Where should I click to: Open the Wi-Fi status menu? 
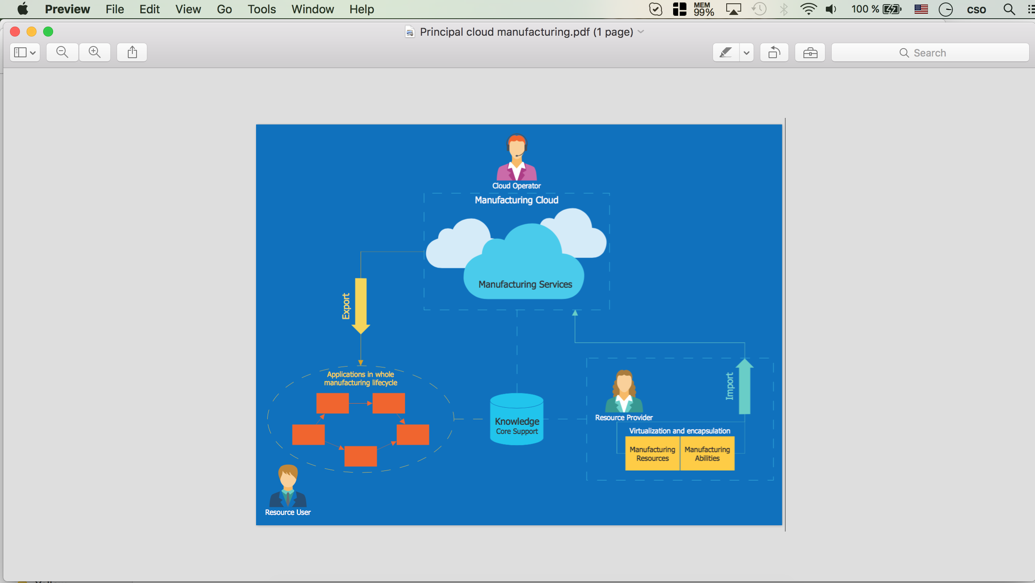coord(808,9)
